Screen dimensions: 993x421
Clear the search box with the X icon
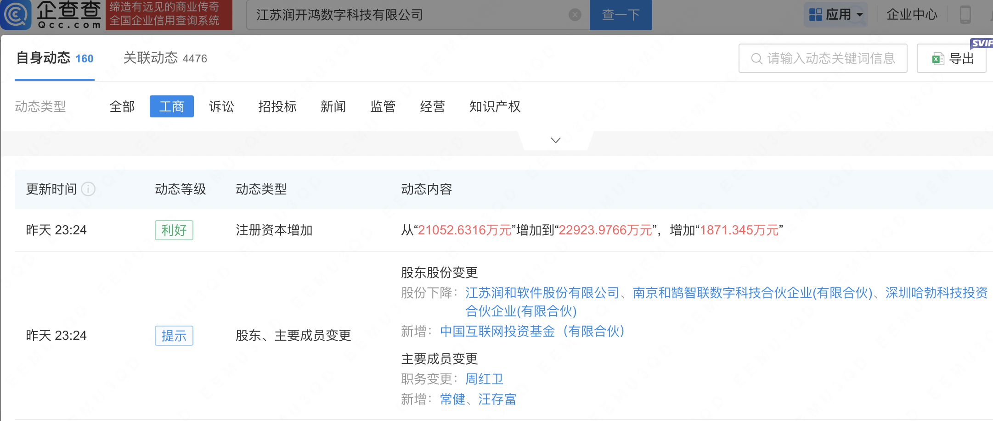[575, 15]
